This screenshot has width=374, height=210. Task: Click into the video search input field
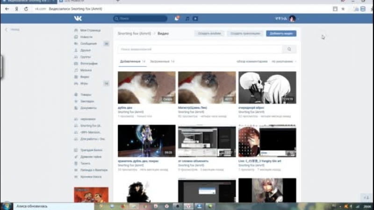(200, 49)
